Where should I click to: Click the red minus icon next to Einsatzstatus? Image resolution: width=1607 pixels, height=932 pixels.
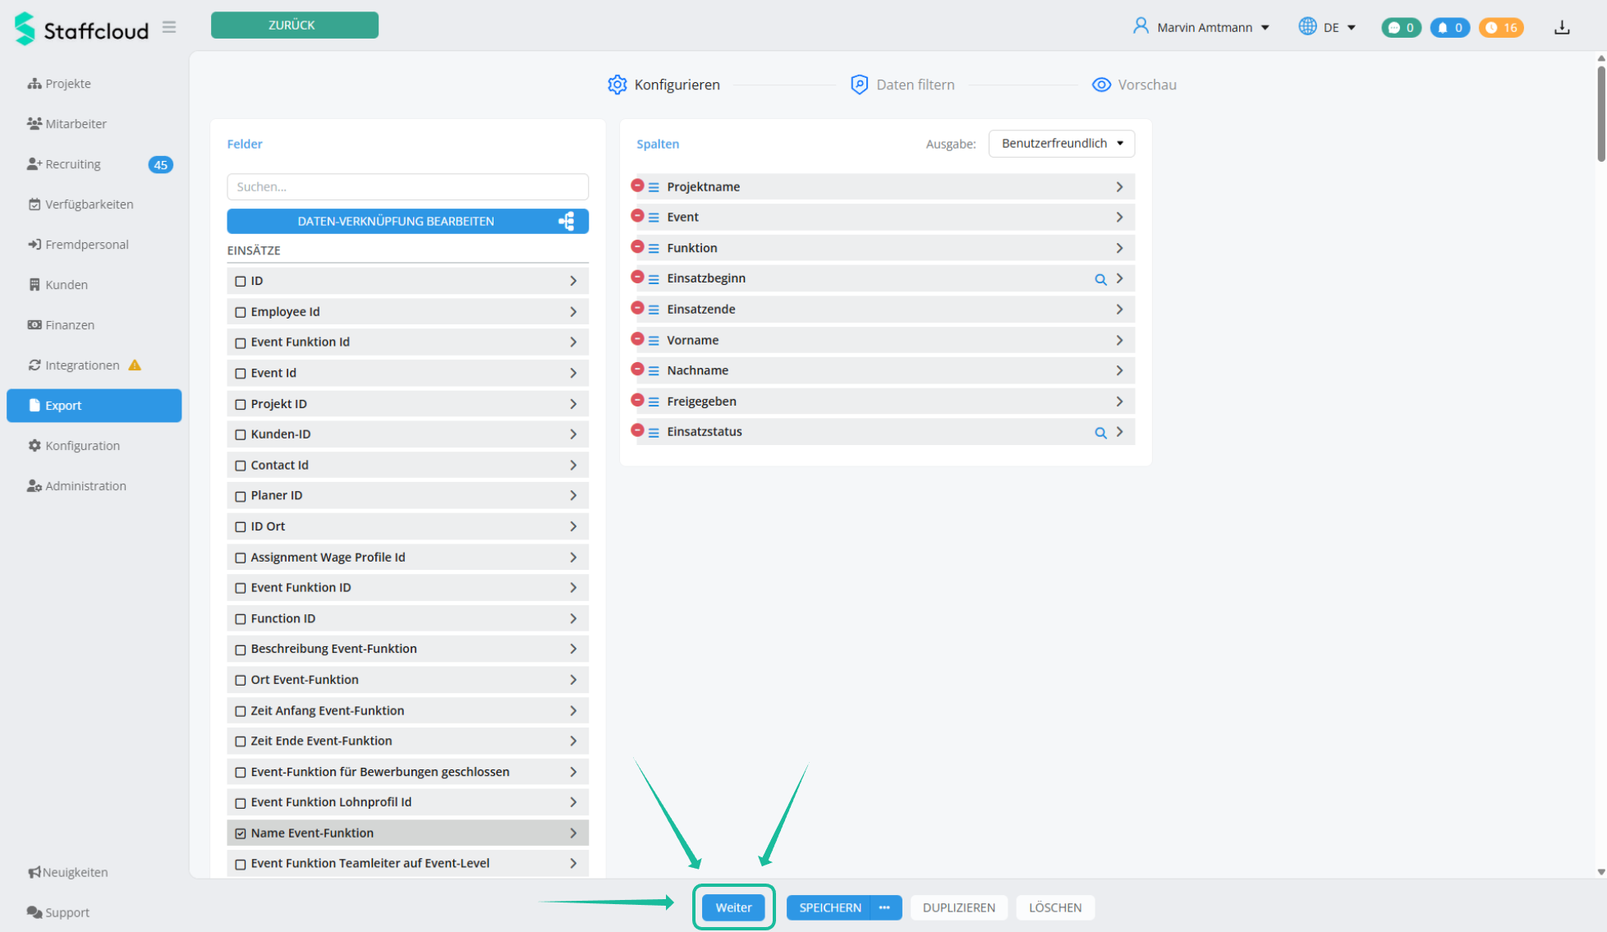click(637, 430)
